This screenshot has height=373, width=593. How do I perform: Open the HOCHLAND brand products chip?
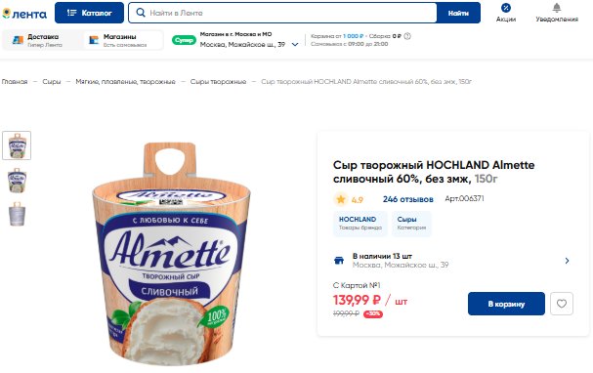360,223
